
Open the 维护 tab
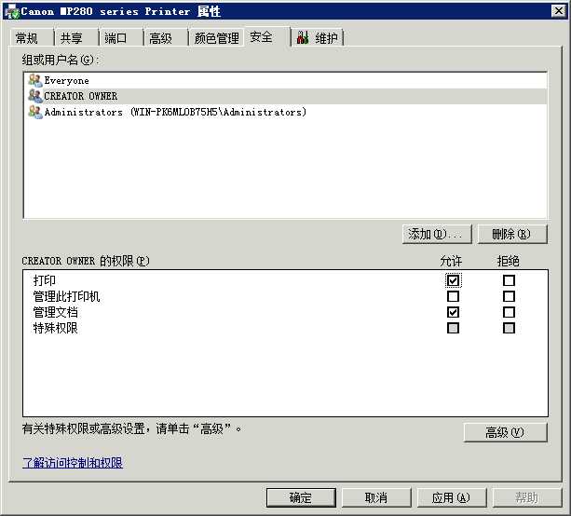[x=318, y=38]
